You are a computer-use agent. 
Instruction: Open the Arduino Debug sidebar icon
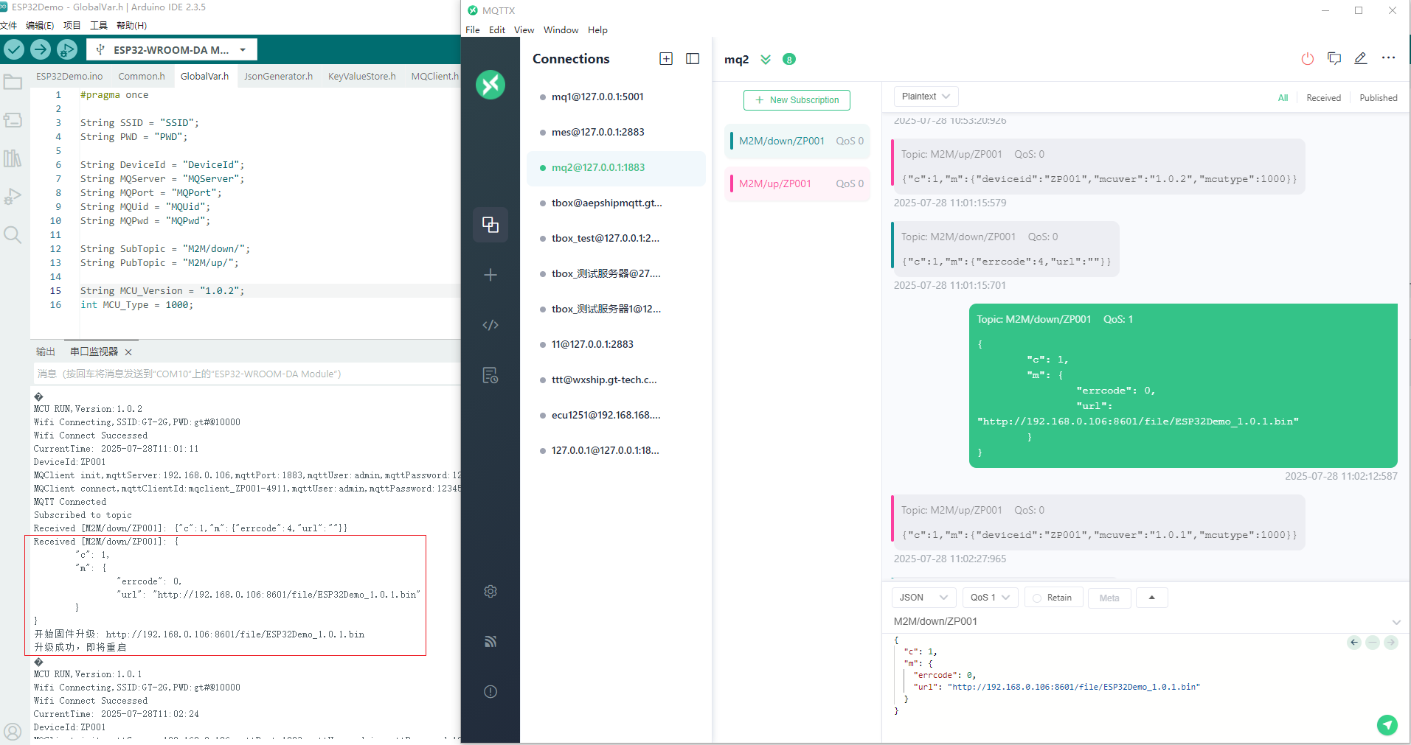13,196
